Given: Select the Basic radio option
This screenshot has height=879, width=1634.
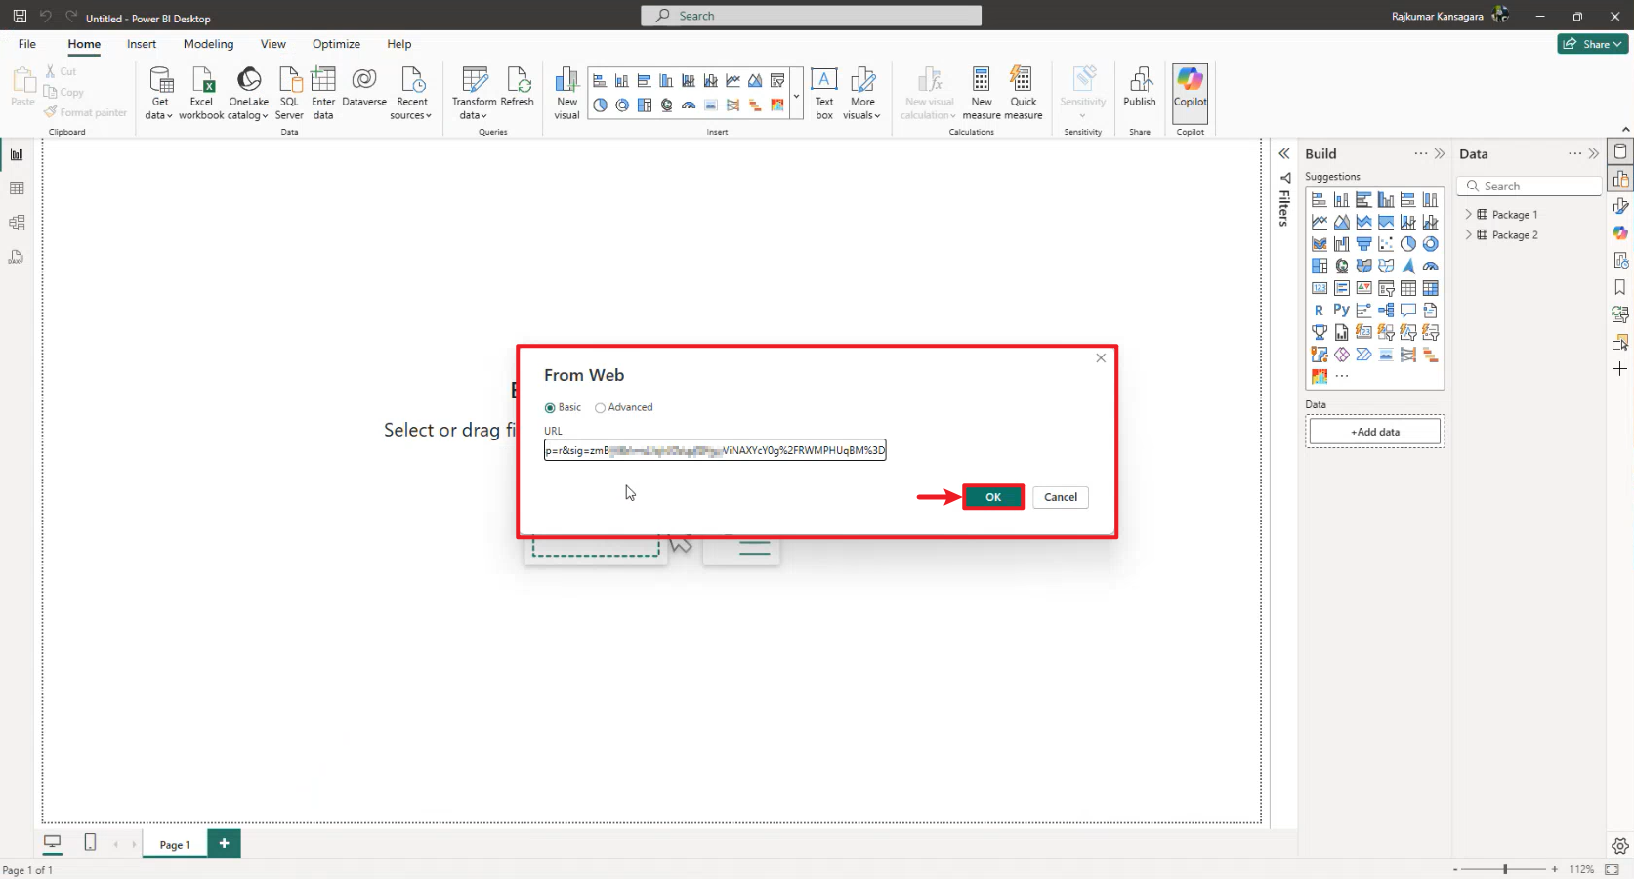Looking at the screenshot, I should coord(550,408).
